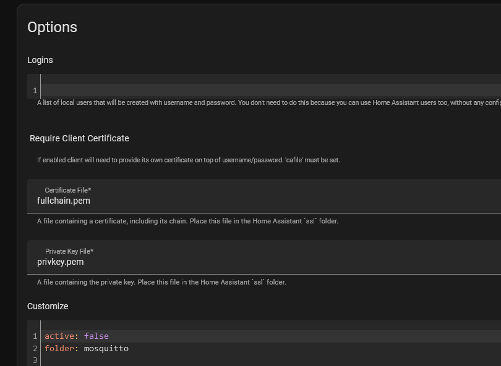The height and width of the screenshot is (366, 501).
Task: Click the Customize section label
Action: point(48,306)
